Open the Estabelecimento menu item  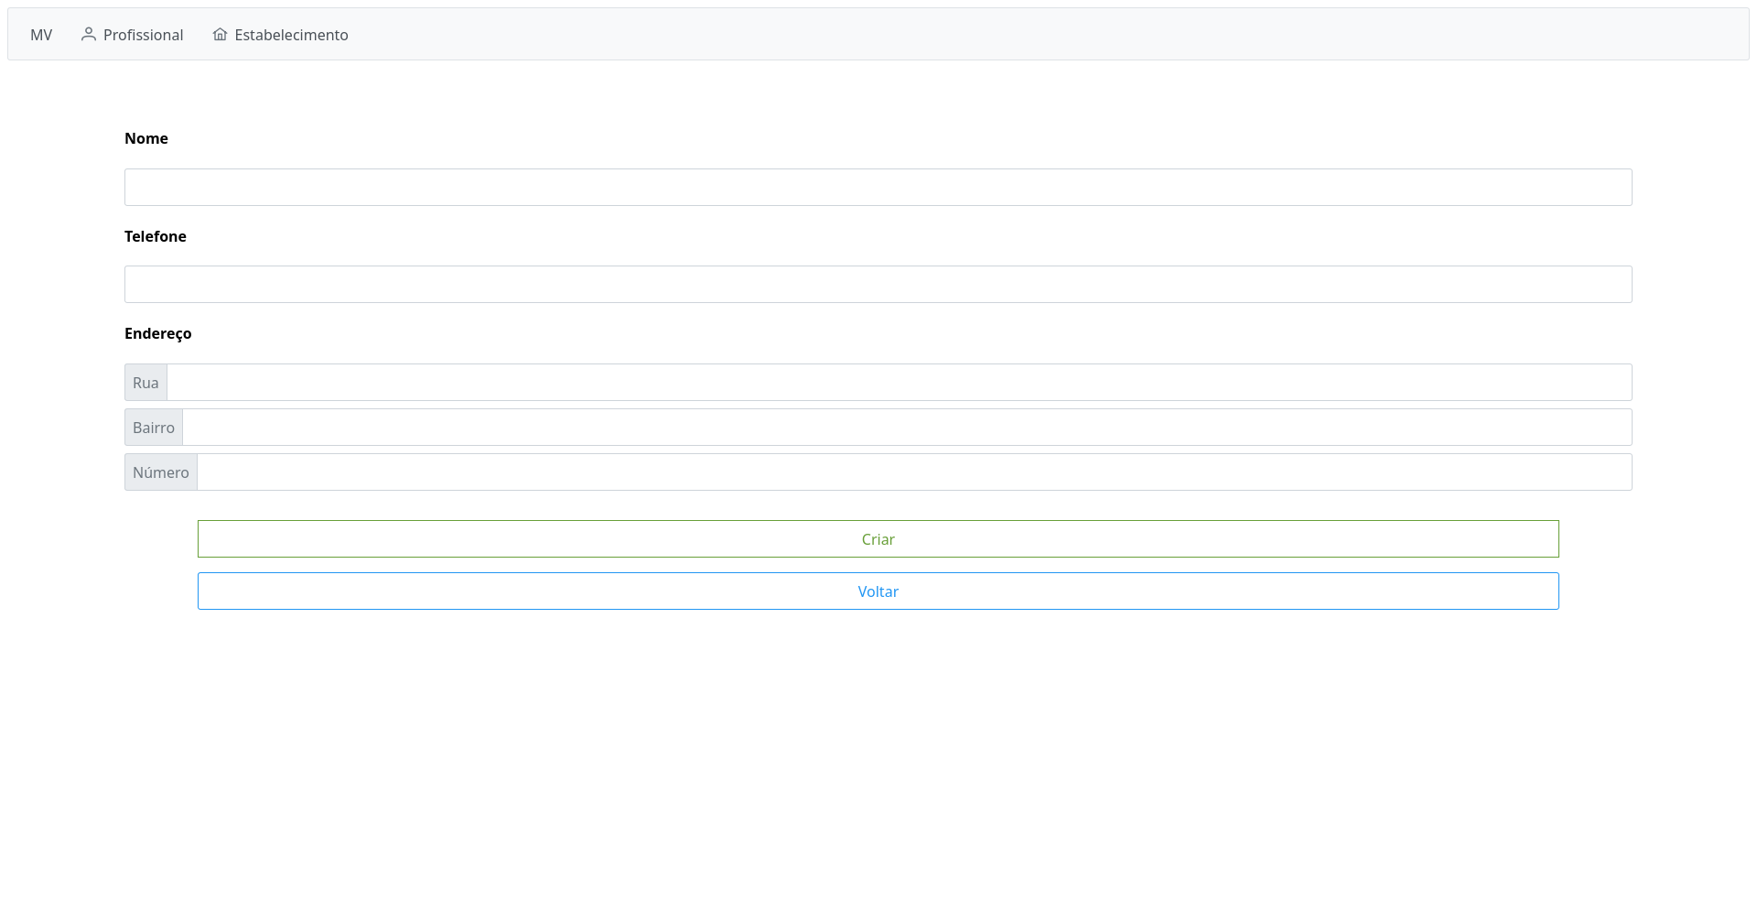click(280, 35)
